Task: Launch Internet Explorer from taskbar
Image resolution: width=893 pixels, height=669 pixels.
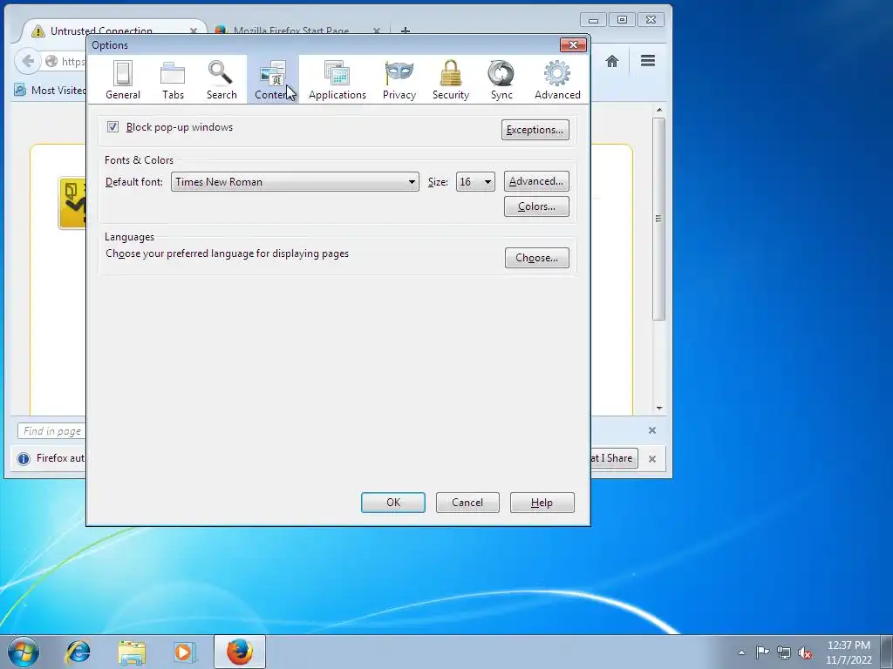Action: tap(78, 652)
